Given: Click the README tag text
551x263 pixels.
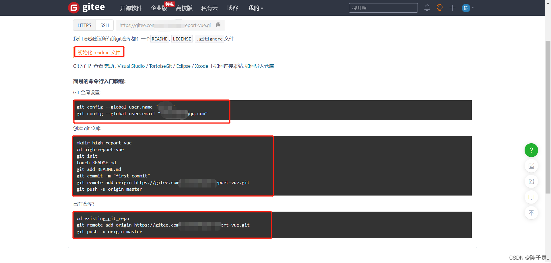Looking at the screenshot, I should click(x=160, y=39).
